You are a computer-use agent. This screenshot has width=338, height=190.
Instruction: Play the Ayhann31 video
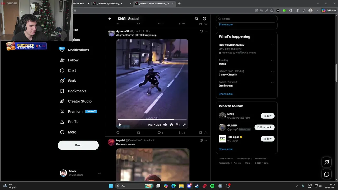click(120, 125)
